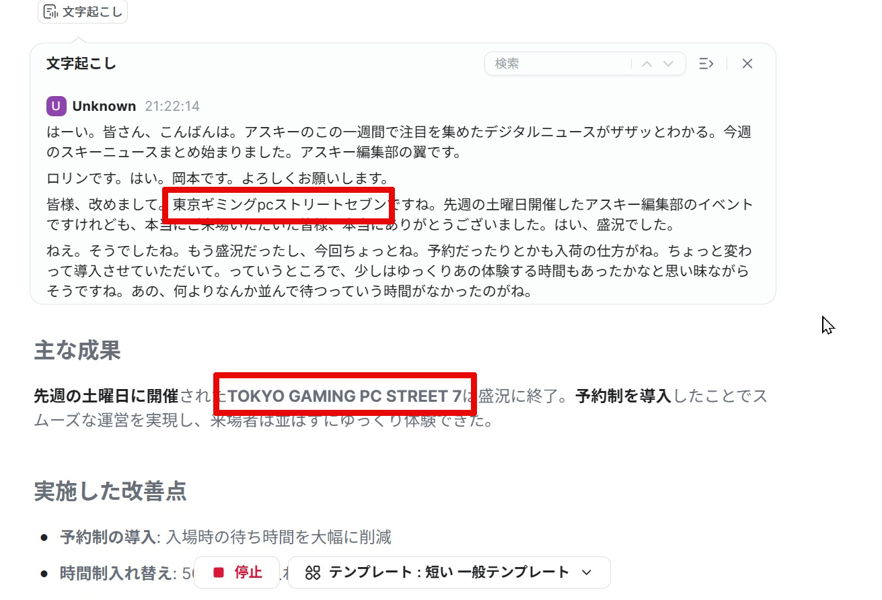Viewport: 882px width, 600px height.
Task: Click the transcript line starting ロリンです
Action: tap(218, 179)
